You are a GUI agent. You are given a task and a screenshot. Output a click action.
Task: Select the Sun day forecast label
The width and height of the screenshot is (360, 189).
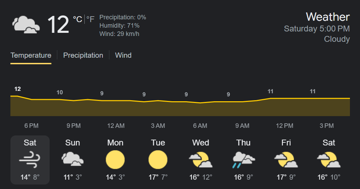pyautogui.click(x=73, y=143)
